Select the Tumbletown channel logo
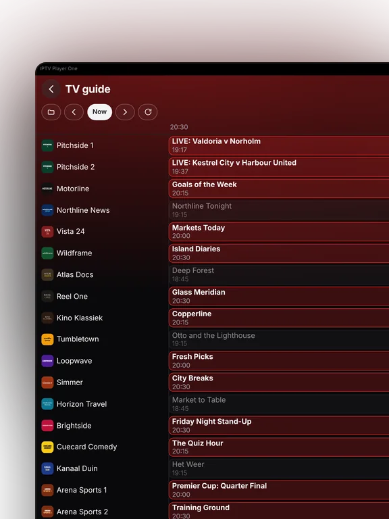The image size is (389, 519). coord(47,339)
